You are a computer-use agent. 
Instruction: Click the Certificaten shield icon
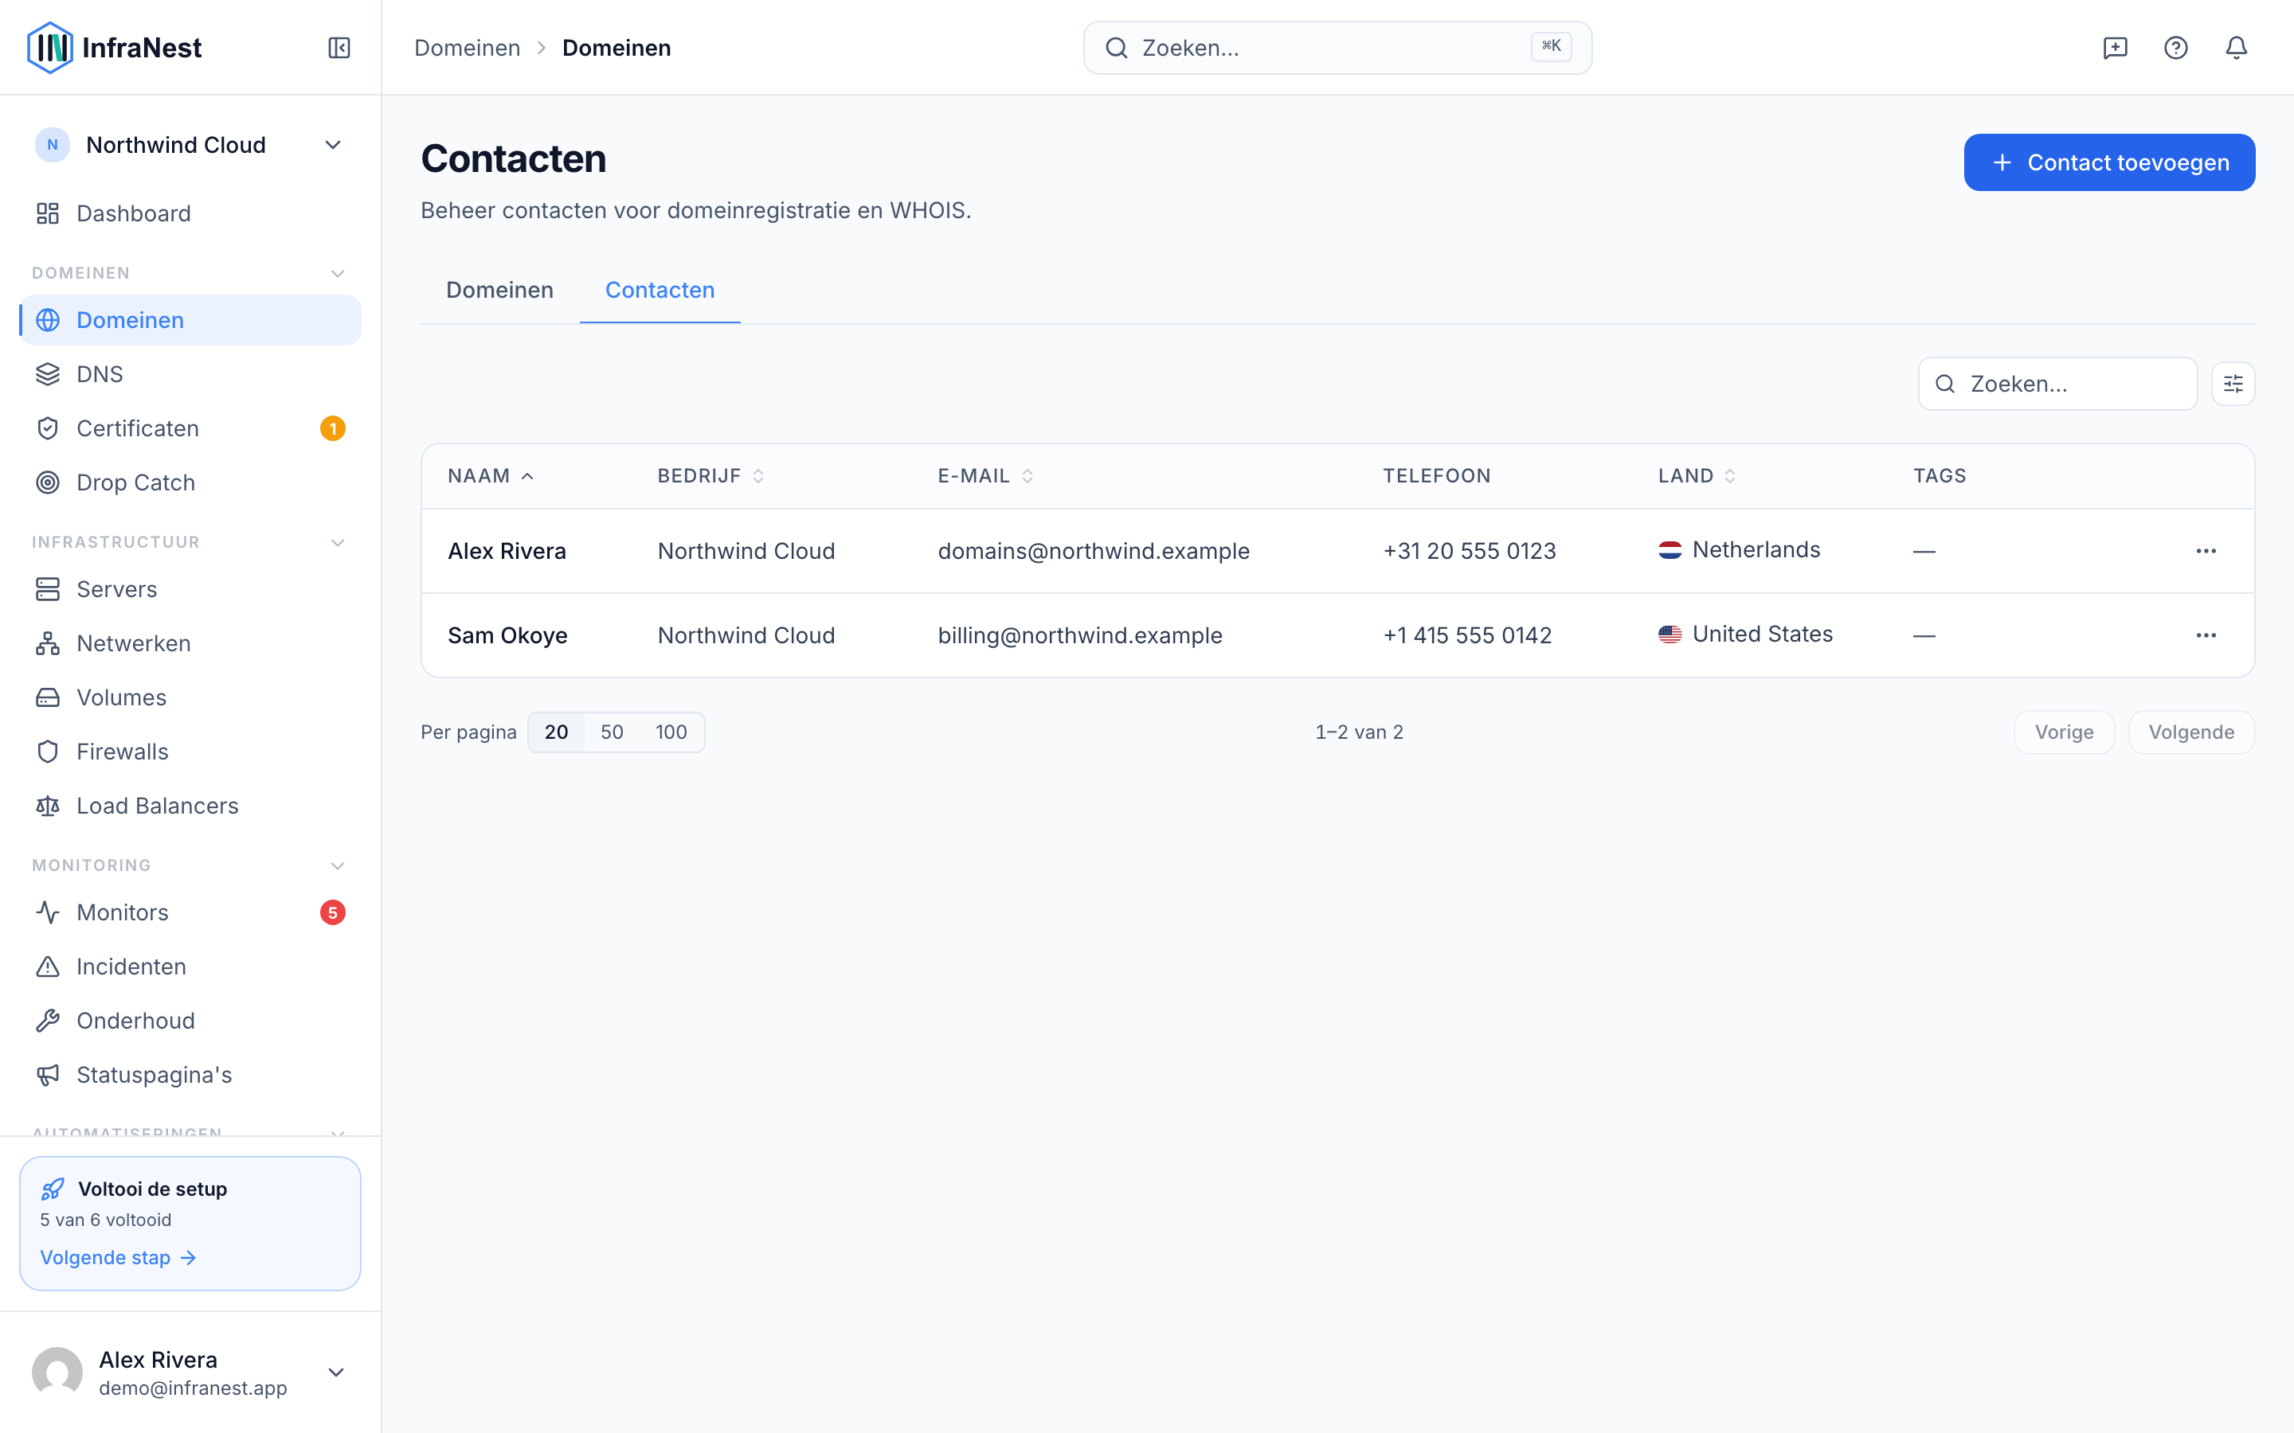pyautogui.click(x=48, y=428)
